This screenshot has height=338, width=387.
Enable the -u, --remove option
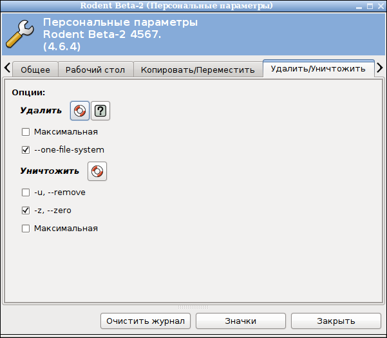click(26, 192)
